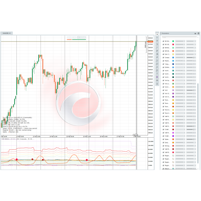Save parameters with the disk icon
The image size is (201, 201).
[x=198, y=33]
